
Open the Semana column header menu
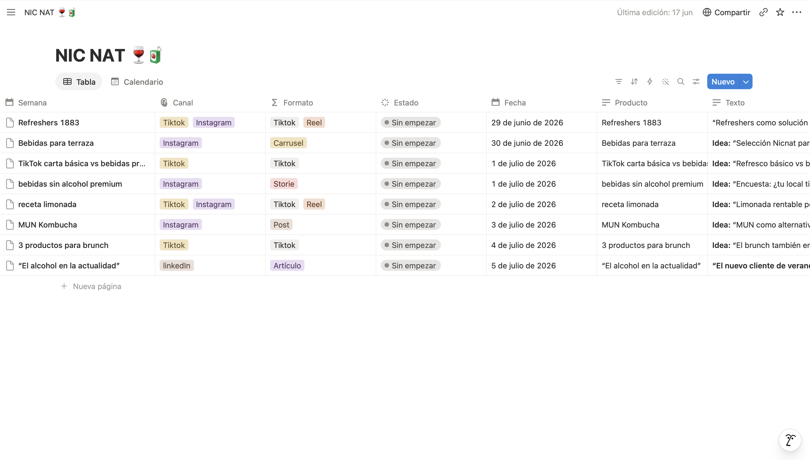[x=77, y=103]
